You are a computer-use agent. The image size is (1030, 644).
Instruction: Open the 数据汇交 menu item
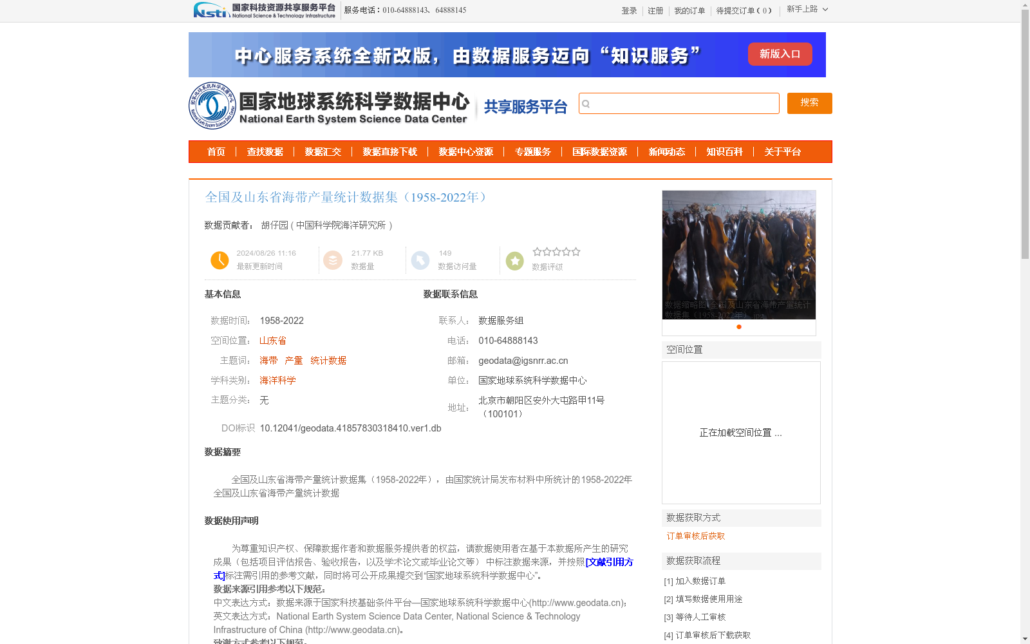point(323,152)
